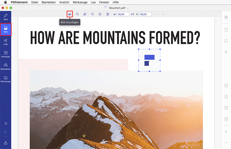The image size is (231, 149).
Task: Open the thumbnails grid panel
Action: [x=226, y=17]
